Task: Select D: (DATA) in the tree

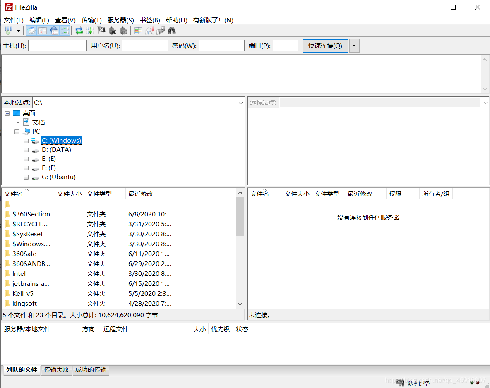Action: tap(57, 150)
